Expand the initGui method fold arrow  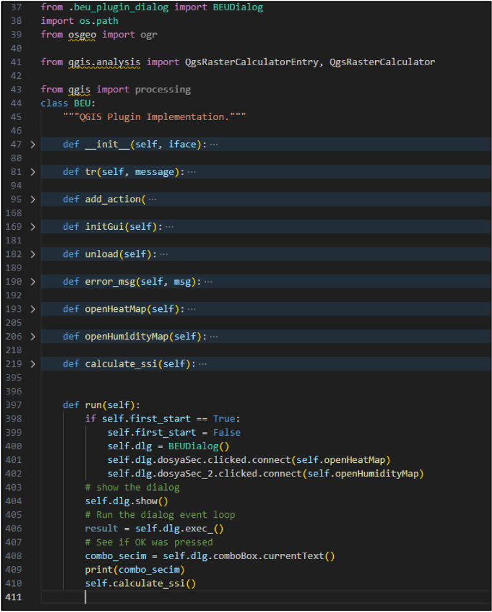click(33, 227)
